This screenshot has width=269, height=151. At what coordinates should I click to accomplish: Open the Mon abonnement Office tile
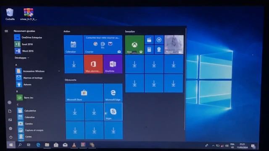coord(93,64)
